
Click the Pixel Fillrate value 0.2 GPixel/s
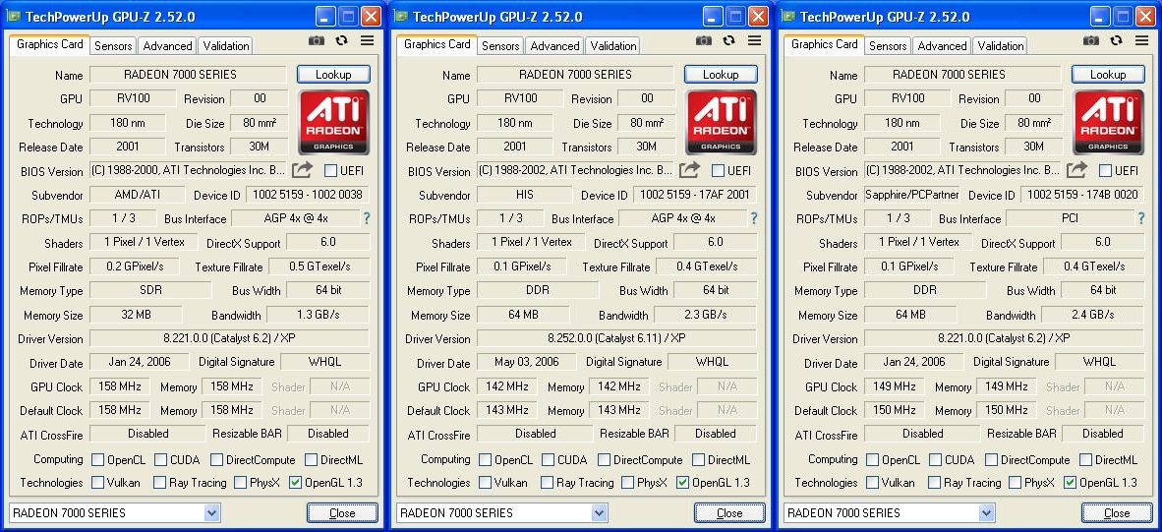pos(134,266)
